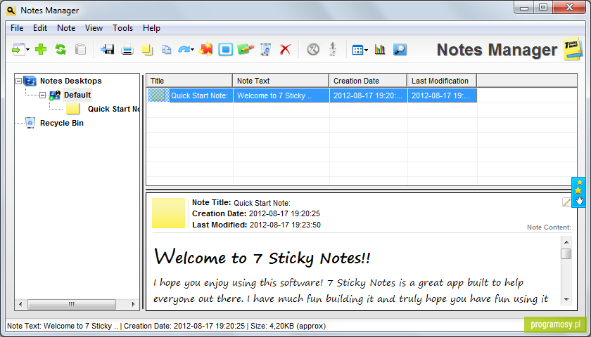The width and height of the screenshot is (591, 337).
Task: Sort by the Last Modification column header
Action: click(x=442, y=81)
